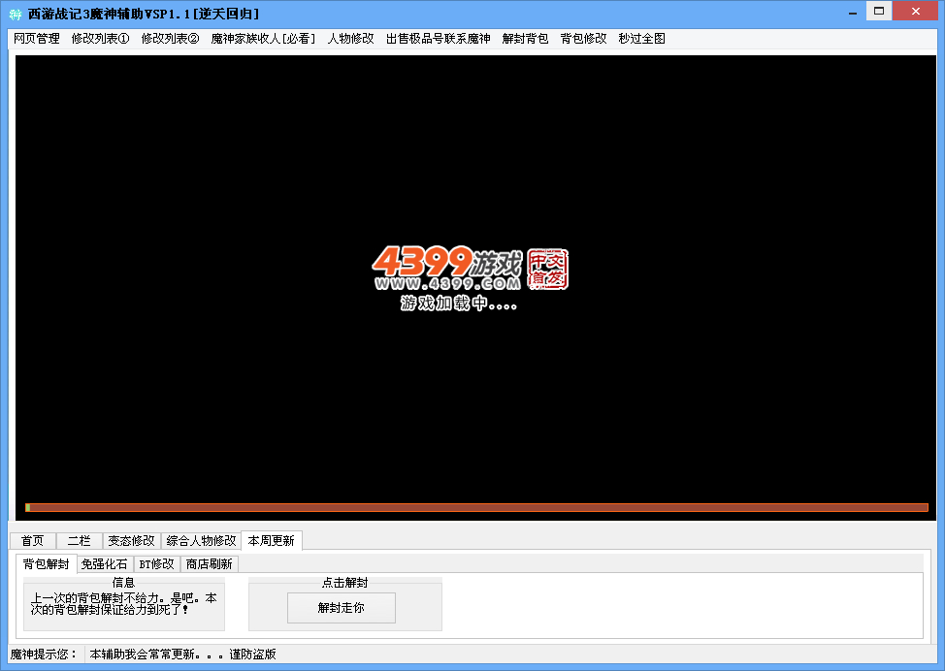Click the 游戏加载中 loading text
This screenshot has height=671, width=945.
click(x=459, y=303)
